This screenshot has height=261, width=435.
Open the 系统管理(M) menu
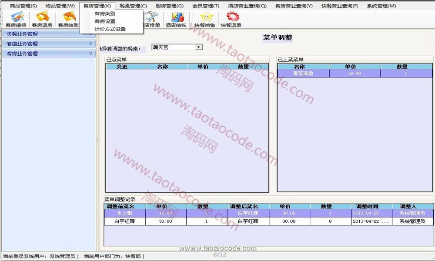click(381, 6)
